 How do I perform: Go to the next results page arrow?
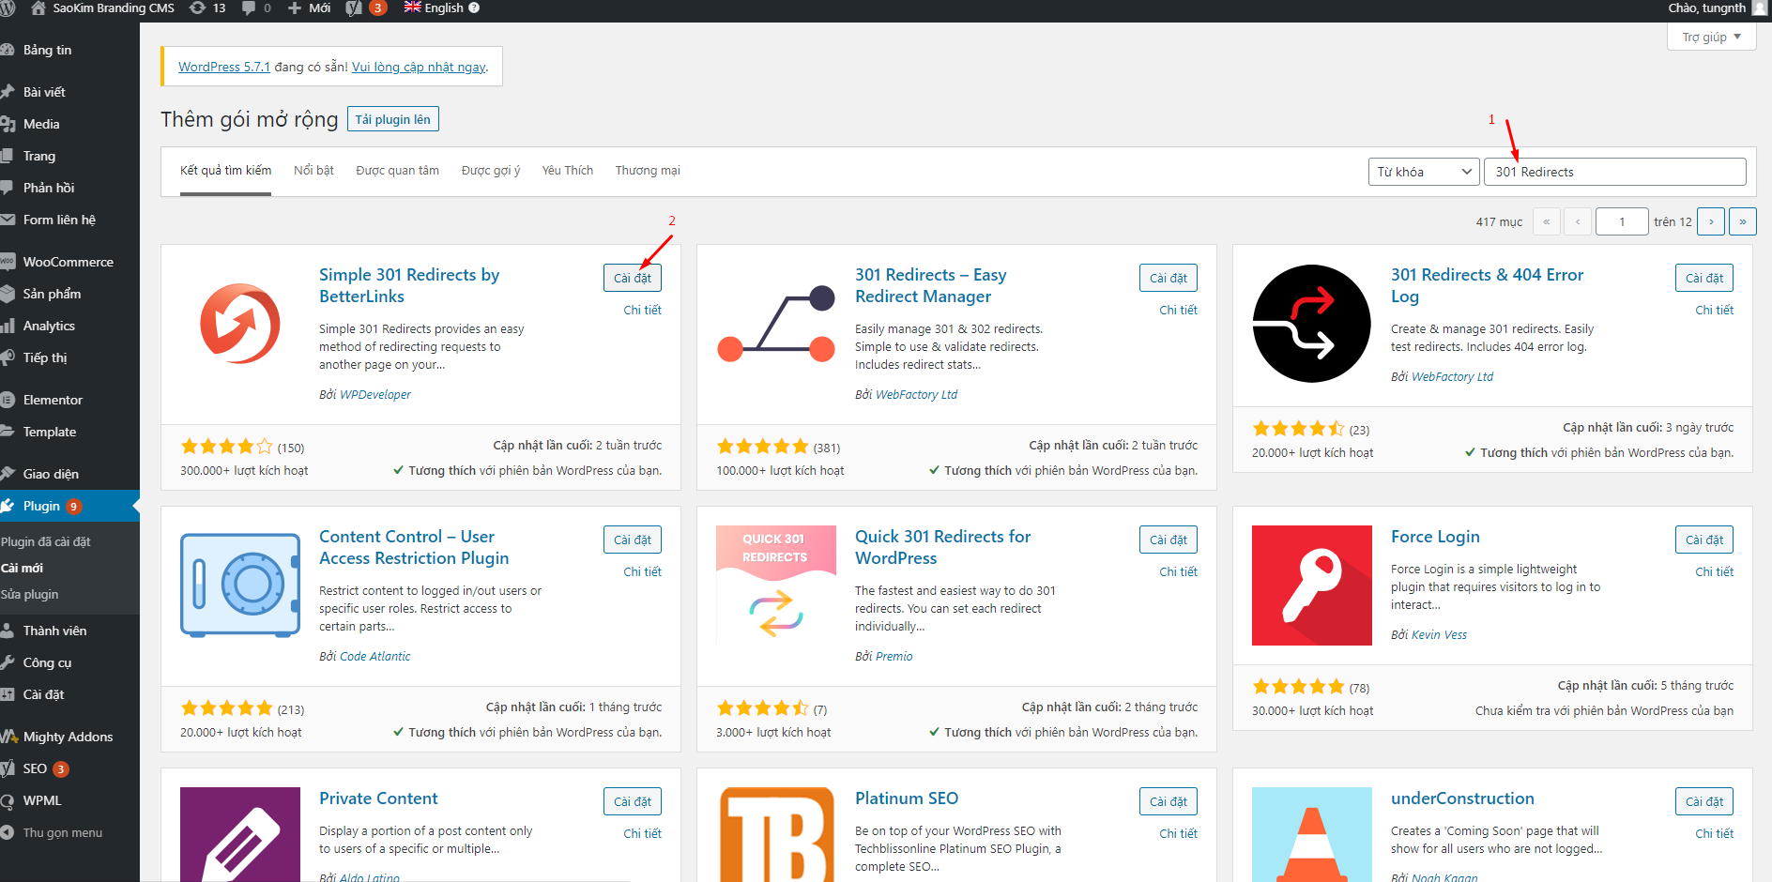click(x=1711, y=221)
